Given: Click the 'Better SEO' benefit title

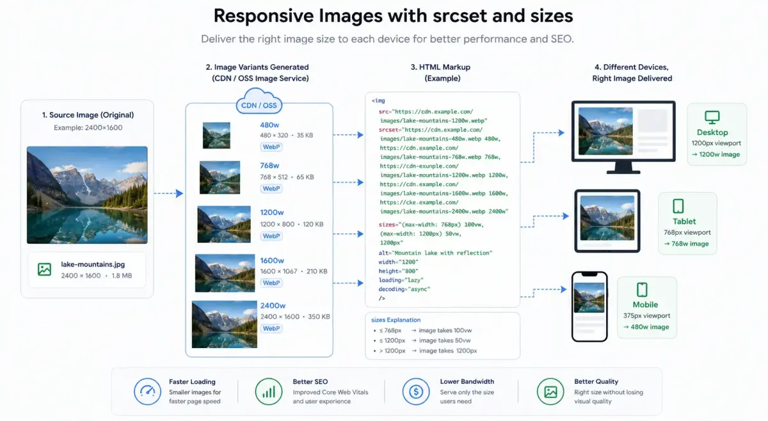Looking at the screenshot, I should [x=310, y=382].
